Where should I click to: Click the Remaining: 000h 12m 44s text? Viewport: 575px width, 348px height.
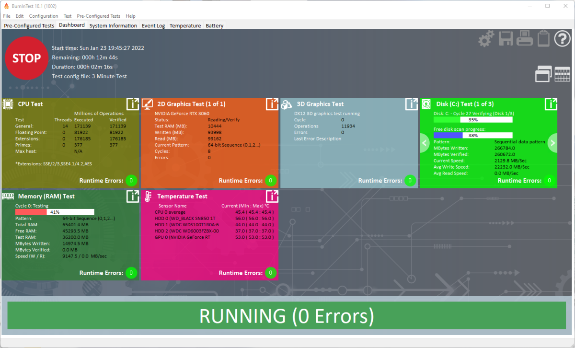click(x=85, y=58)
